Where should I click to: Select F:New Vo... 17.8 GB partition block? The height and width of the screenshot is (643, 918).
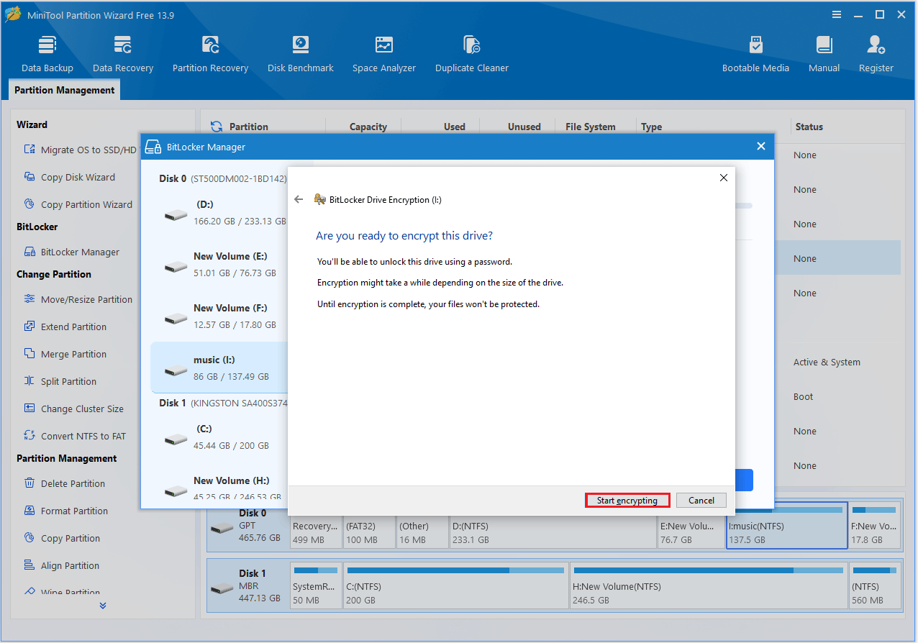coord(874,526)
